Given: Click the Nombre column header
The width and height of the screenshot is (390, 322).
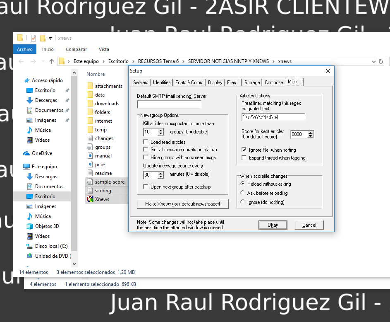Looking at the screenshot, I should (x=96, y=74).
